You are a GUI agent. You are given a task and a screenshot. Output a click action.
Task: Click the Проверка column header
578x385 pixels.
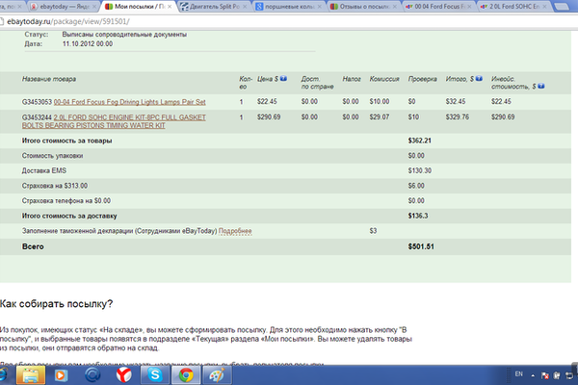pyautogui.click(x=423, y=79)
